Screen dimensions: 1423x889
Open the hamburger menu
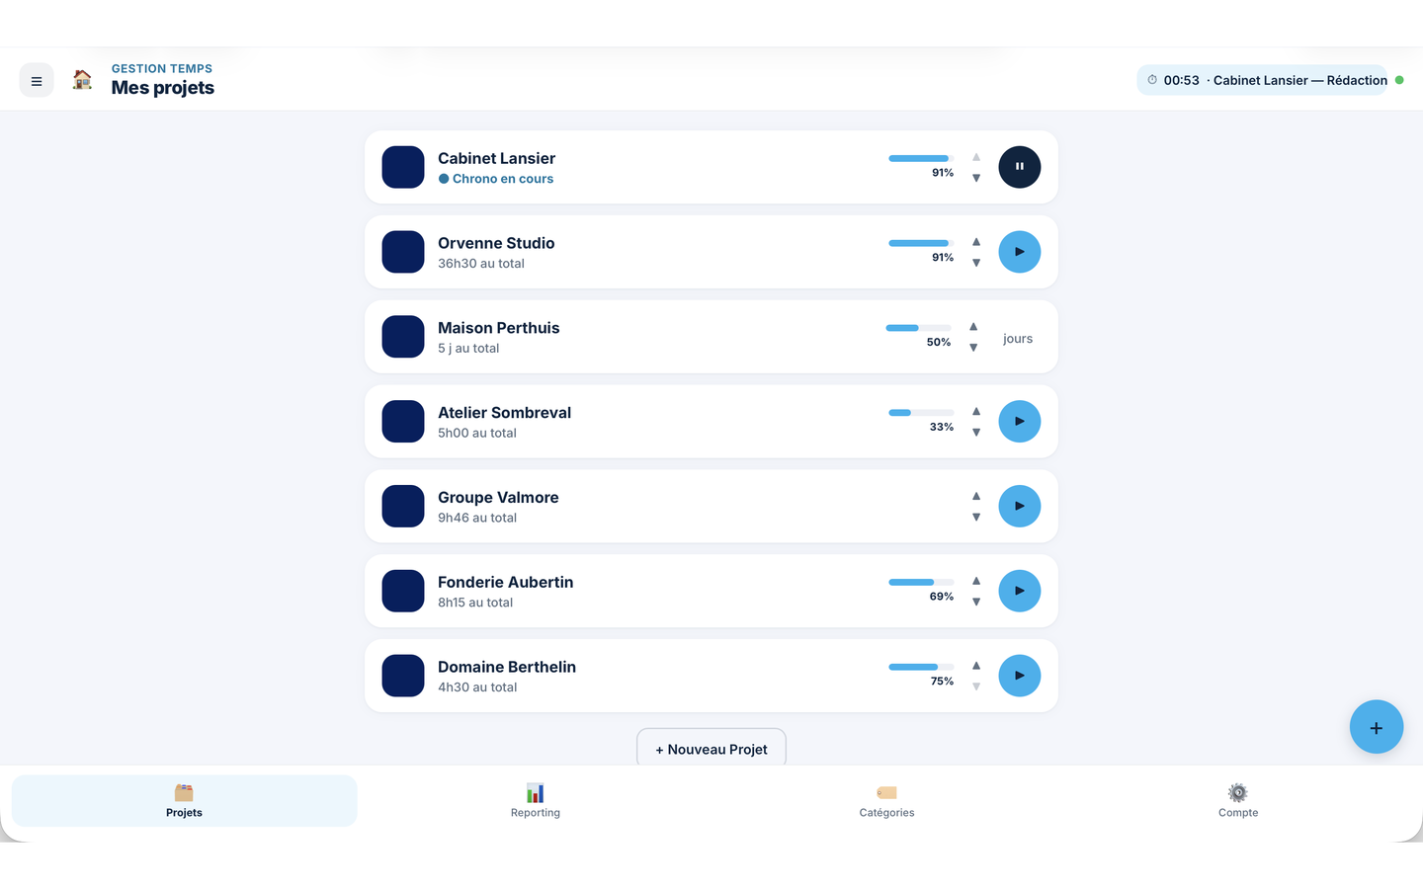[x=37, y=81]
